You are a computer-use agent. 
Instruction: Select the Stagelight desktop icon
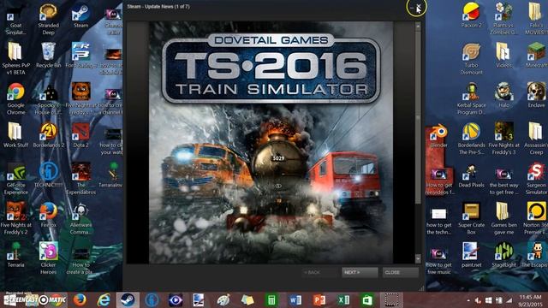coord(503,255)
